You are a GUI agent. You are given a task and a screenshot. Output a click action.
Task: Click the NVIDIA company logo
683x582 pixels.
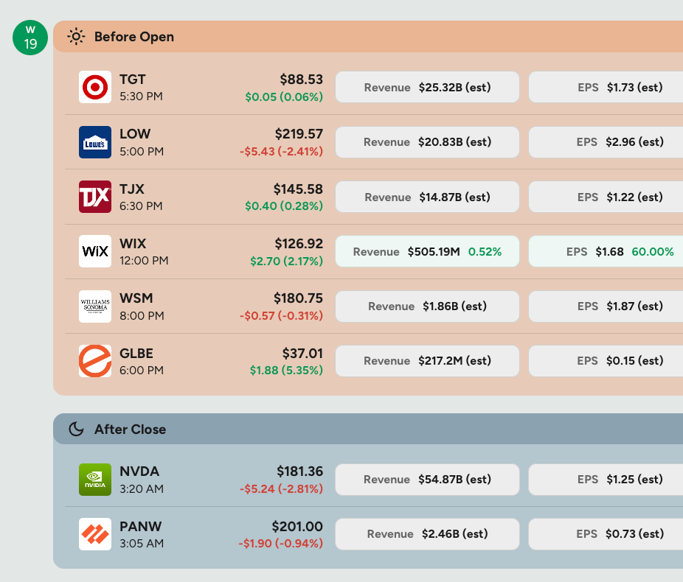pos(95,480)
